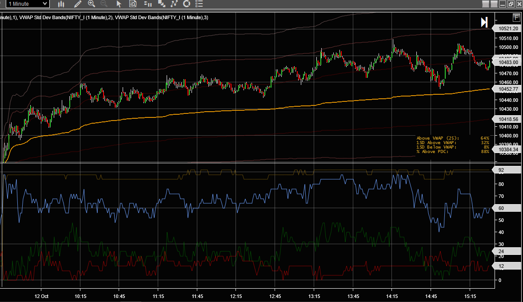Click the 50 scale label in lower panel
The width and height of the screenshot is (523, 302).
pos(501,220)
